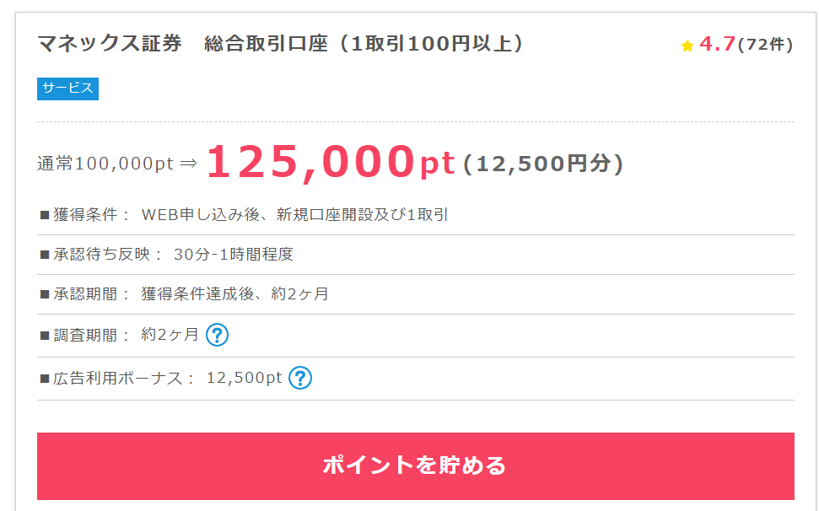This screenshot has width=819, height=511.
Task: Select the 承認期間 約2ヶ月 row
Action: click(x=416, y=293)
